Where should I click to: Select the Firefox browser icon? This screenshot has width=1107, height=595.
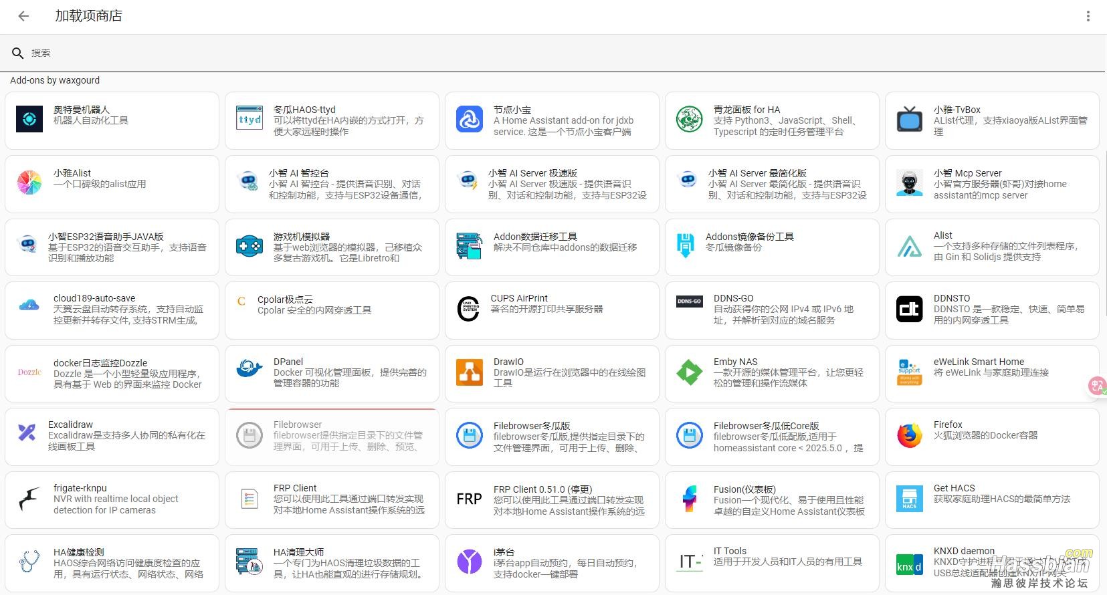coord(910,436)
